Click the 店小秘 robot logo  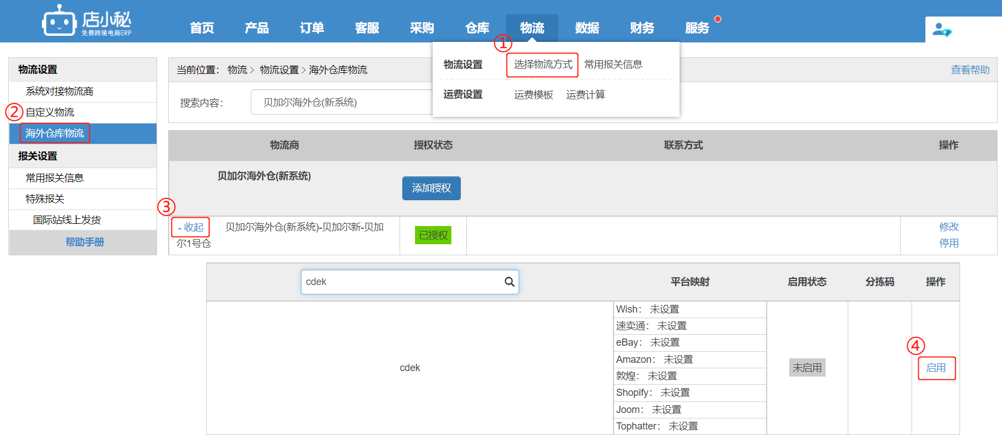coord(87,20)
